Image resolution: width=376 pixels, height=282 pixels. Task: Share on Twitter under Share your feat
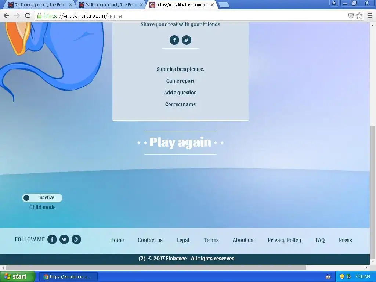(187, 40)
